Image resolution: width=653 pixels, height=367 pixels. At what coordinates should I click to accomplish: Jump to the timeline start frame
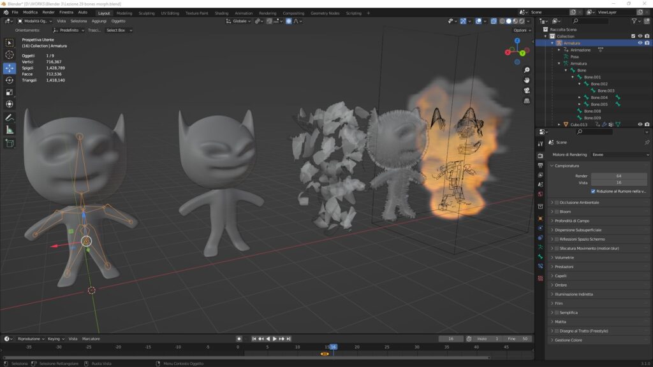[254, 339]
